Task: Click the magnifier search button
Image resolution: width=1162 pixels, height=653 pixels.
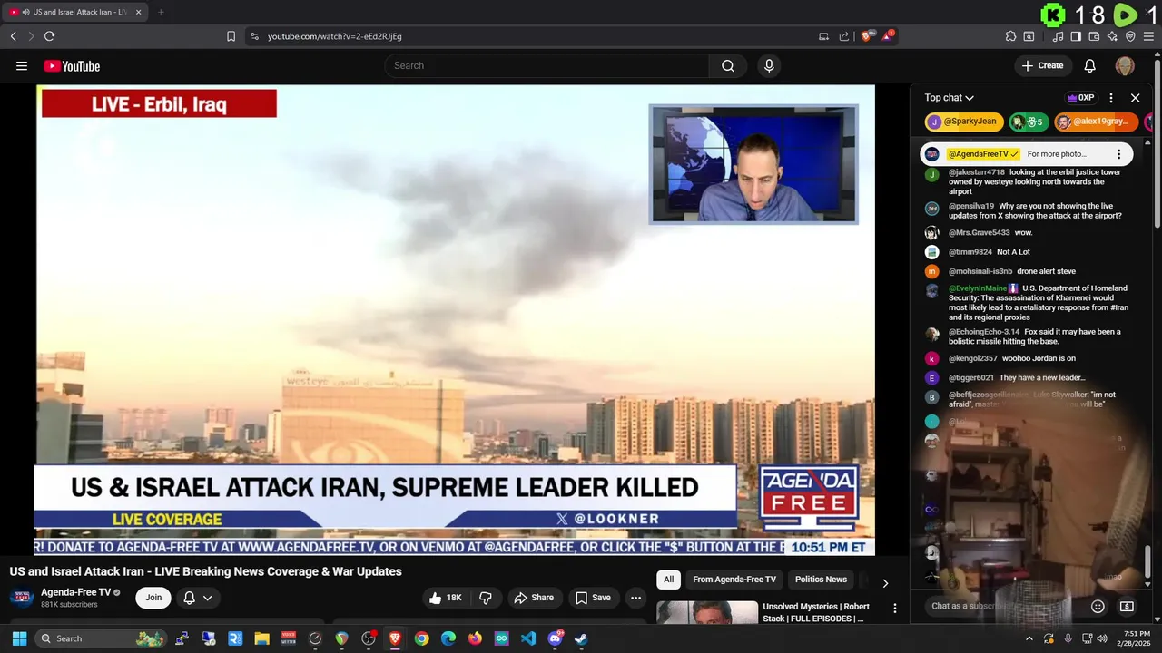Action: (728, 65)
